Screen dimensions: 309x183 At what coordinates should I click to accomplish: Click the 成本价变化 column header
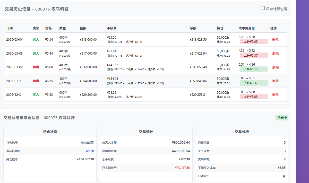click(x=246, y=28)
